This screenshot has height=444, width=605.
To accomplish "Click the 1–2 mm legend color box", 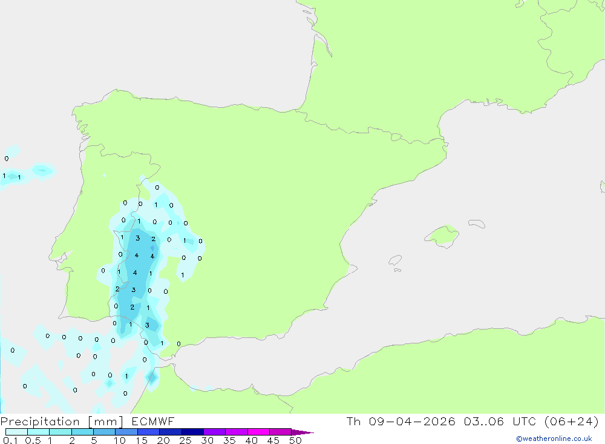I will 60,432.
